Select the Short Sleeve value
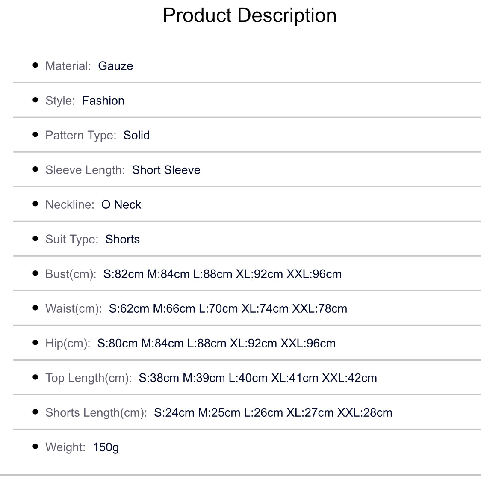This screenshot has height=477, width=481. [166, 170]
